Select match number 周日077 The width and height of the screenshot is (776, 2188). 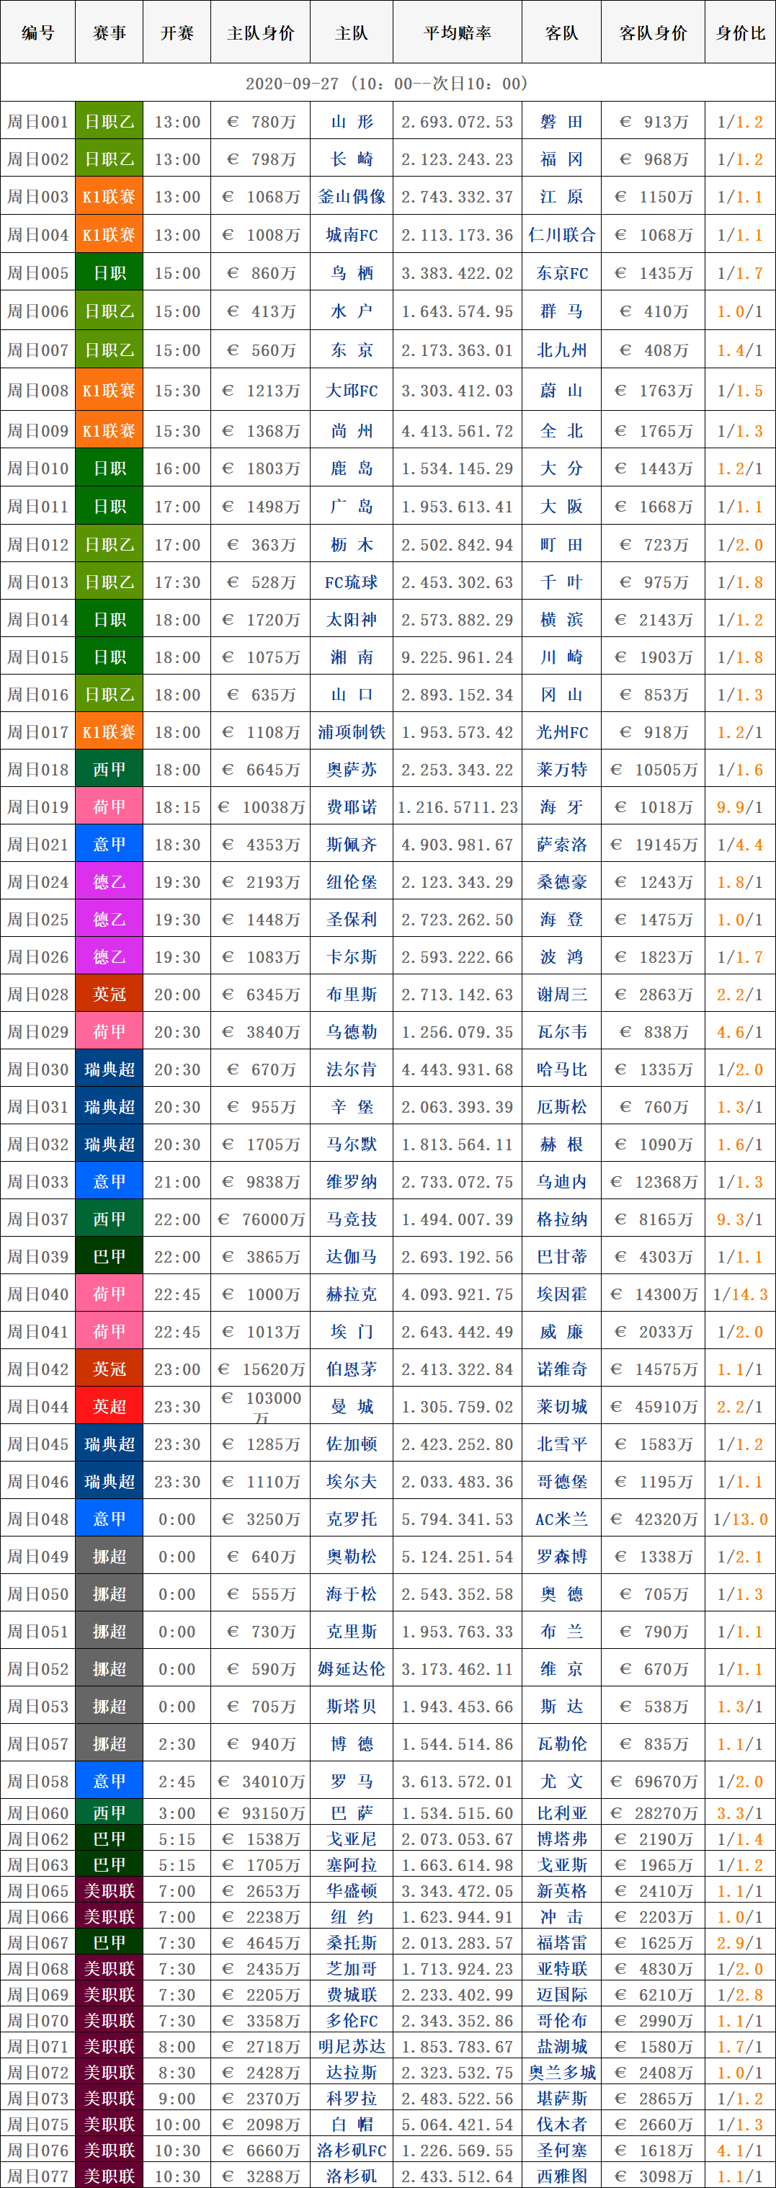coord(37,2176)
